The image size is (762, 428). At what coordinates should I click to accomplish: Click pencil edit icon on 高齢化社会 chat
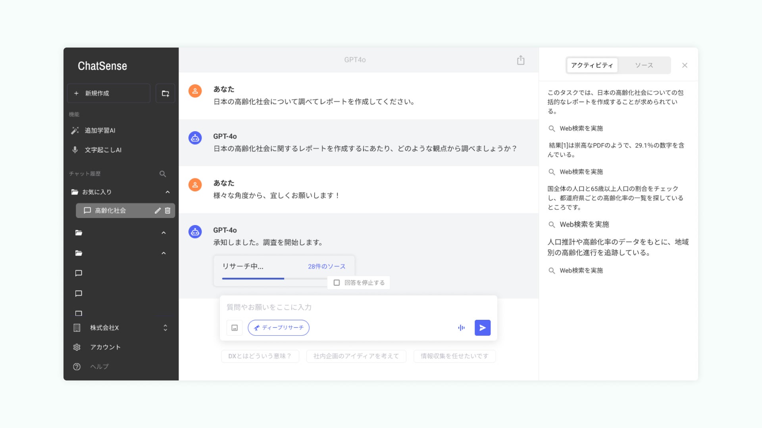pos(158,211)
